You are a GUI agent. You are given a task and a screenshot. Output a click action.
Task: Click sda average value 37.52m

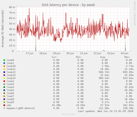105,105
